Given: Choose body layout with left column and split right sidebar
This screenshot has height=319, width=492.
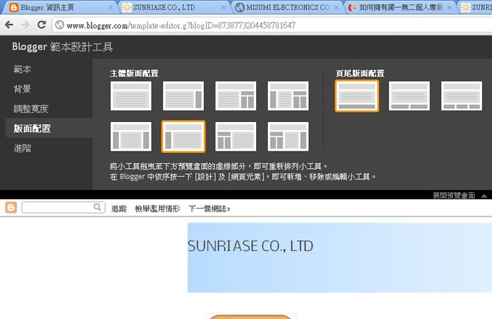Looking at the screenshot, I should (288, 96).
